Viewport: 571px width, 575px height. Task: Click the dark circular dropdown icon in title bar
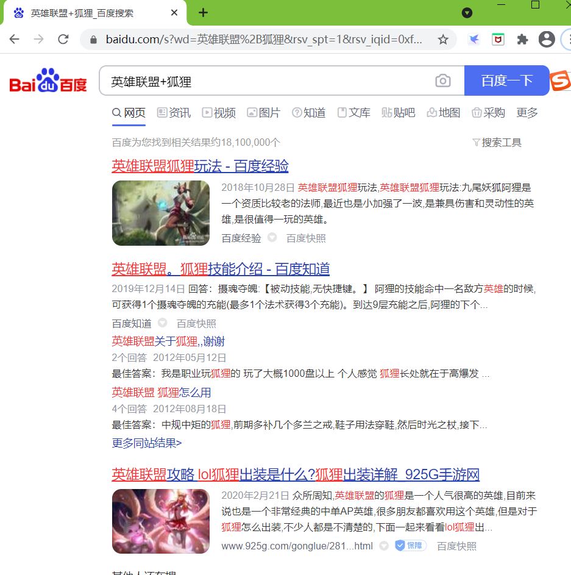pyautogui.click(x=467, y=13)
